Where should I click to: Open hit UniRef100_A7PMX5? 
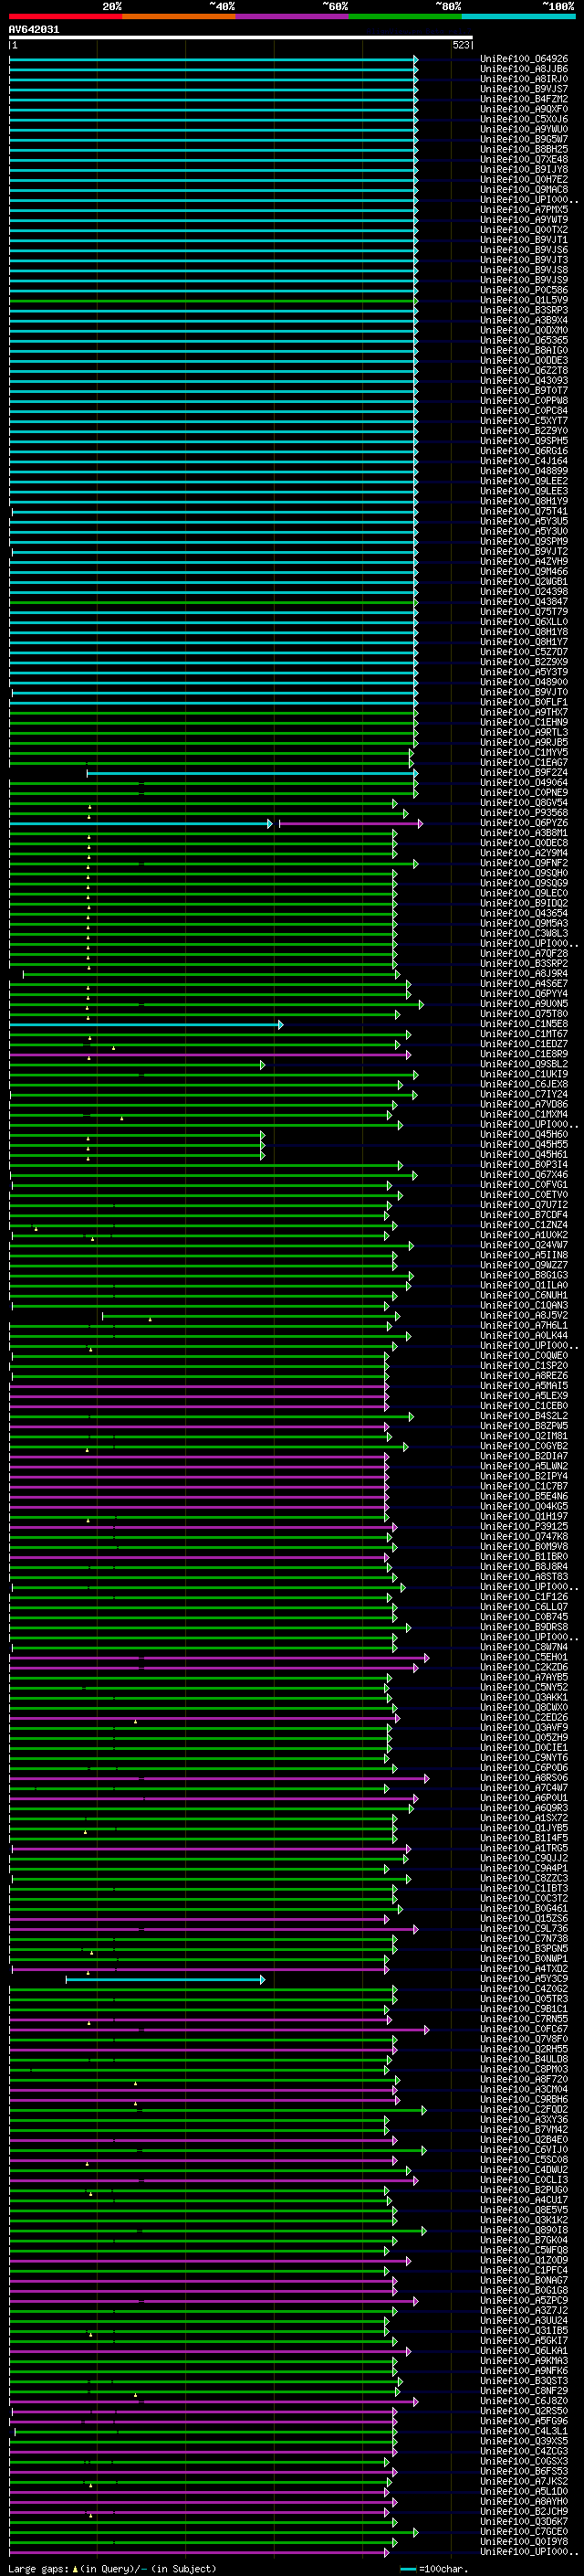tap(524, 209)
